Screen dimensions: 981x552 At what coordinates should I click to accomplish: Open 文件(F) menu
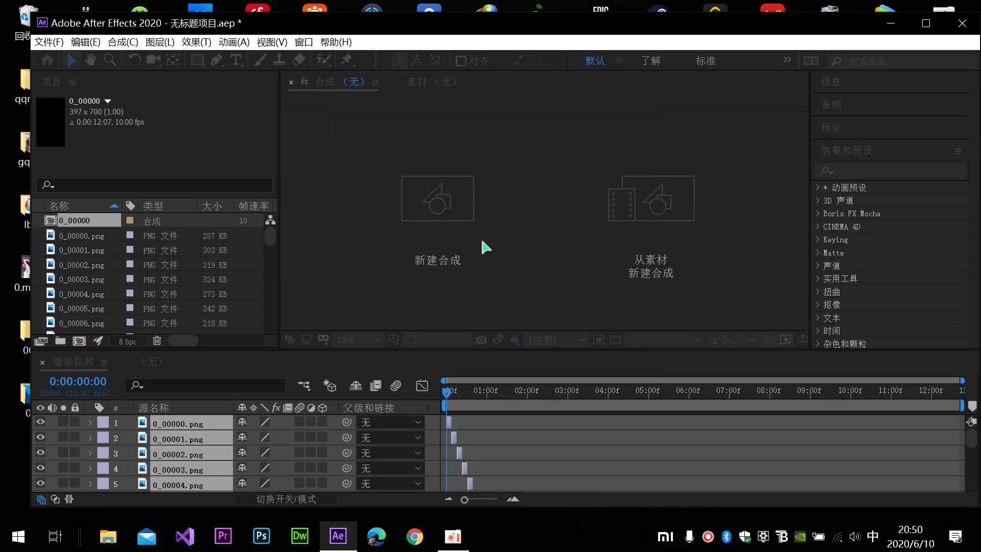click(x=49, y=42)
